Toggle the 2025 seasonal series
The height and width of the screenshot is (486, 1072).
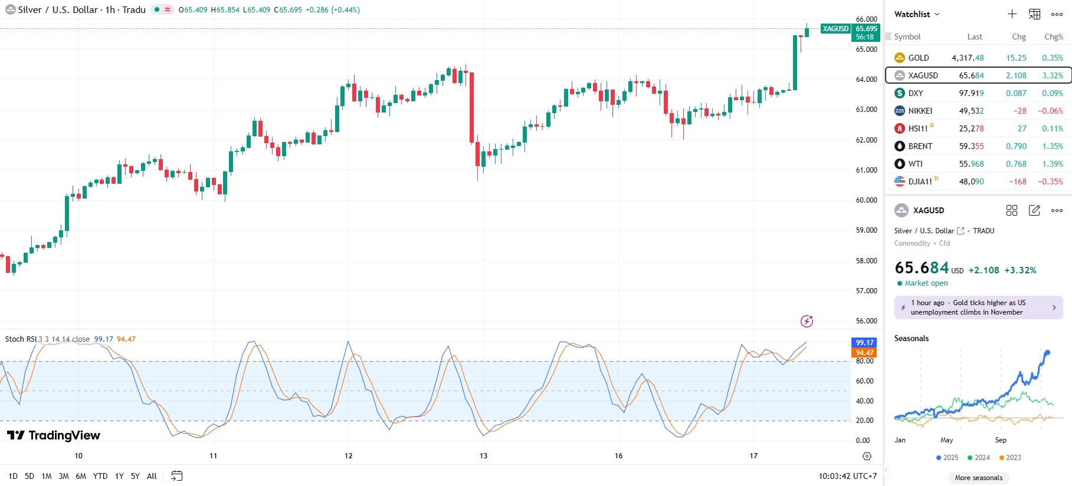[947, 458]
